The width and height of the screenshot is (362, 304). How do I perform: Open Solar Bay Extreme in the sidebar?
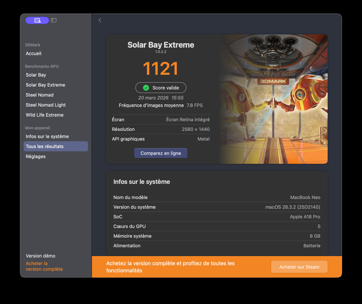click(x=45, y=85)
